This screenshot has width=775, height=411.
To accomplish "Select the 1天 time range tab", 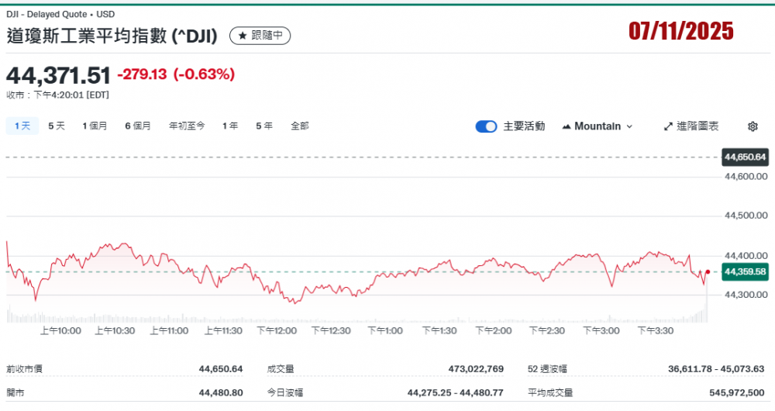I will tap(22, 126).
